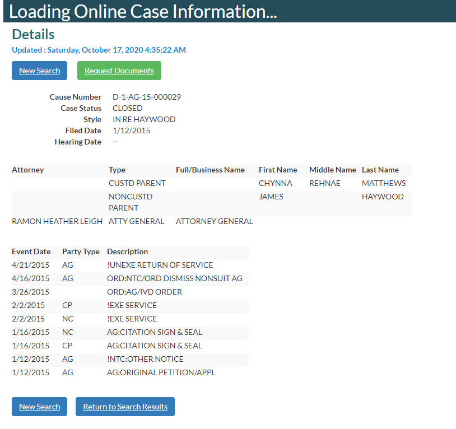Screen dimensions: 456x429
Task: Select event date 4/21/2015
Action: pyautogui.click(x=31, y=265)
